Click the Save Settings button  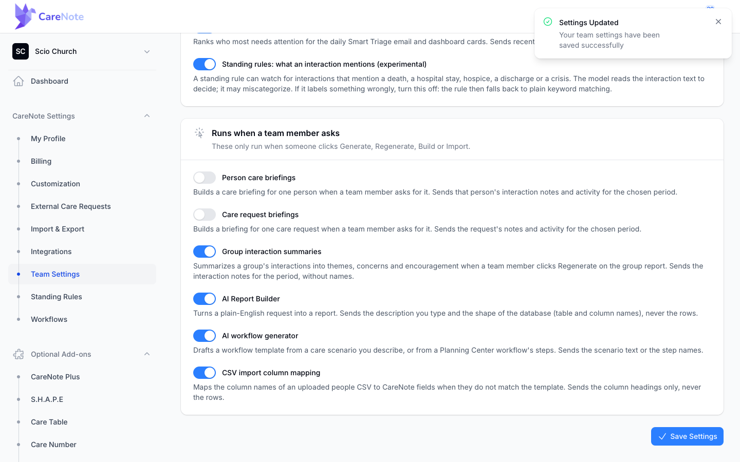[687, 436]
